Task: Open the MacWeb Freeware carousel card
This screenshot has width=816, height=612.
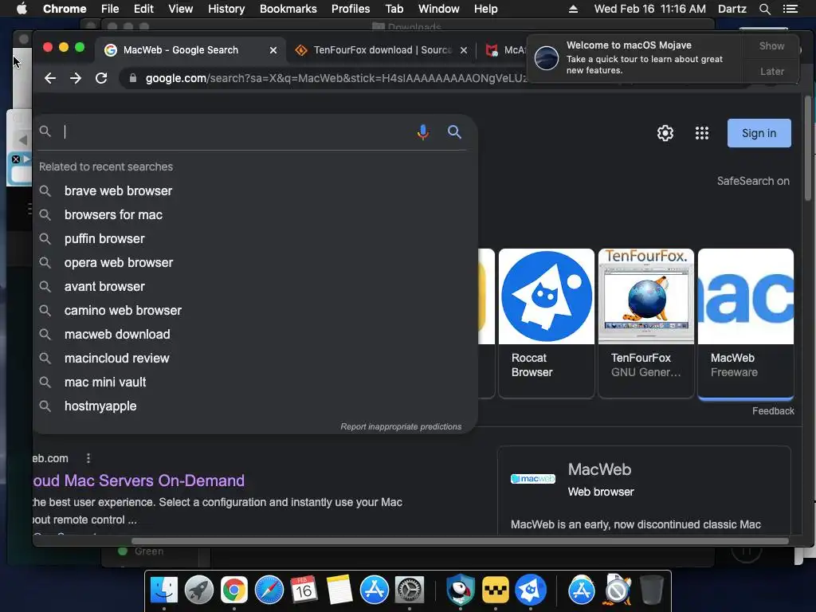Action: point(746,324)
